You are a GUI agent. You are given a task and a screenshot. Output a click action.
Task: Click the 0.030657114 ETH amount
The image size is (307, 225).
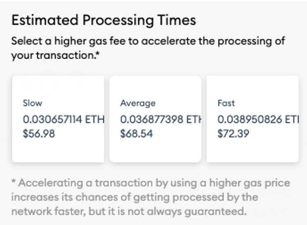tap(64, 120)
